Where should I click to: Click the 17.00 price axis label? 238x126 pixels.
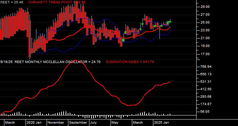point(205,54)
